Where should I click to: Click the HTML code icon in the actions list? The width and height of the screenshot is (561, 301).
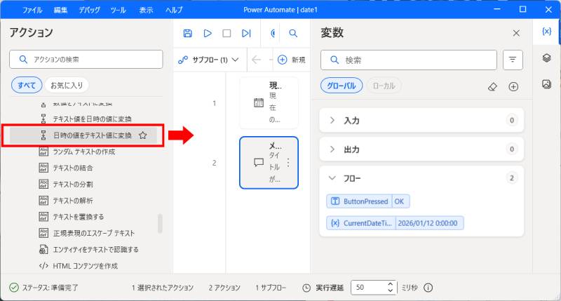[x=43, y=266]
